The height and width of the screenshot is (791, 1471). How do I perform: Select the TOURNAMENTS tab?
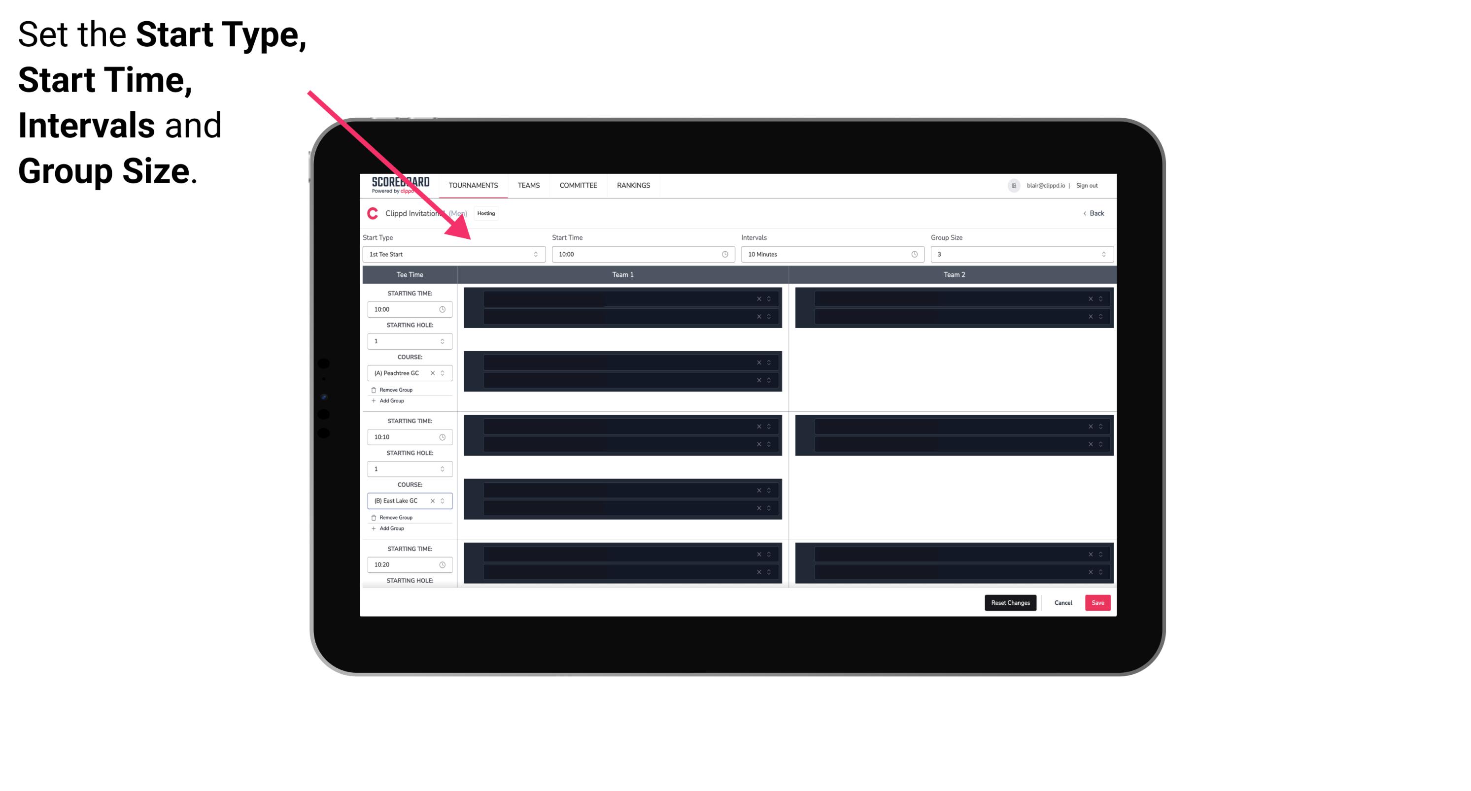tap(475, 185)
